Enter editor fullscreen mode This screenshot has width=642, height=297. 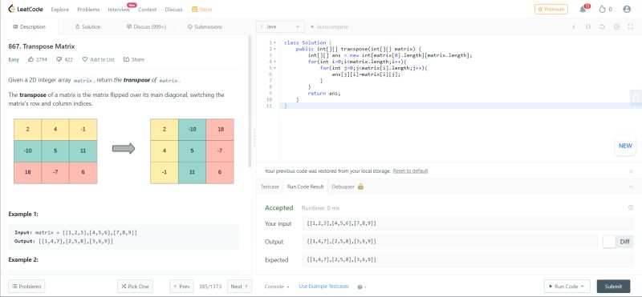pos(631,26)
